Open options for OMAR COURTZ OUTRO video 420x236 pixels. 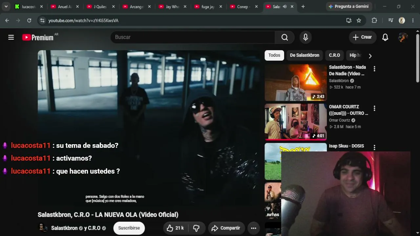[x=374, y=108]
